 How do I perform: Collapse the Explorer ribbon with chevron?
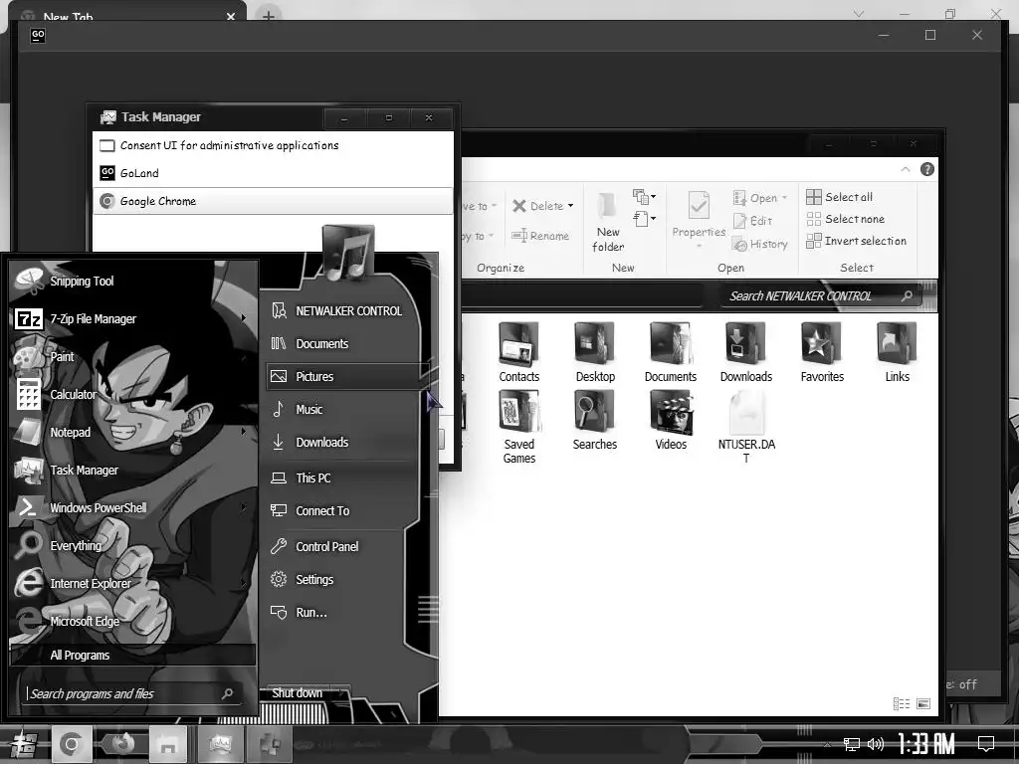coord(906,169)
